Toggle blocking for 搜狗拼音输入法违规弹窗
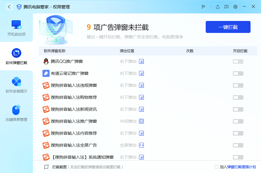 click(x=238, y=86)
